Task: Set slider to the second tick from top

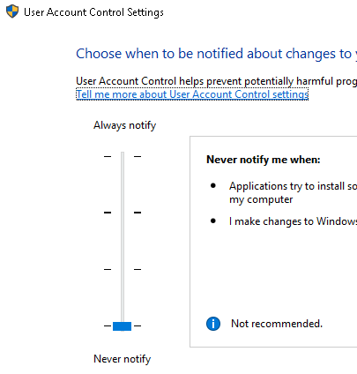Action: [123, 213]
